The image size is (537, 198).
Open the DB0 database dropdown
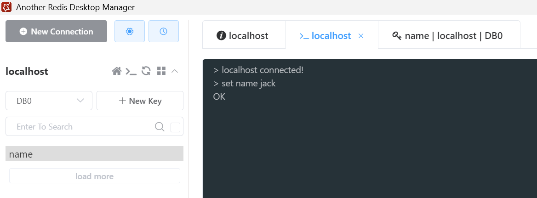(x=49, y=101)
